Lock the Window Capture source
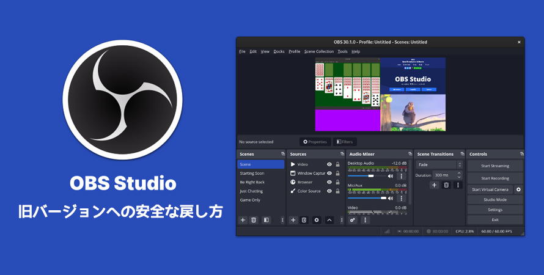The width and height of the screenshot is (544, 275). point(337,173)
